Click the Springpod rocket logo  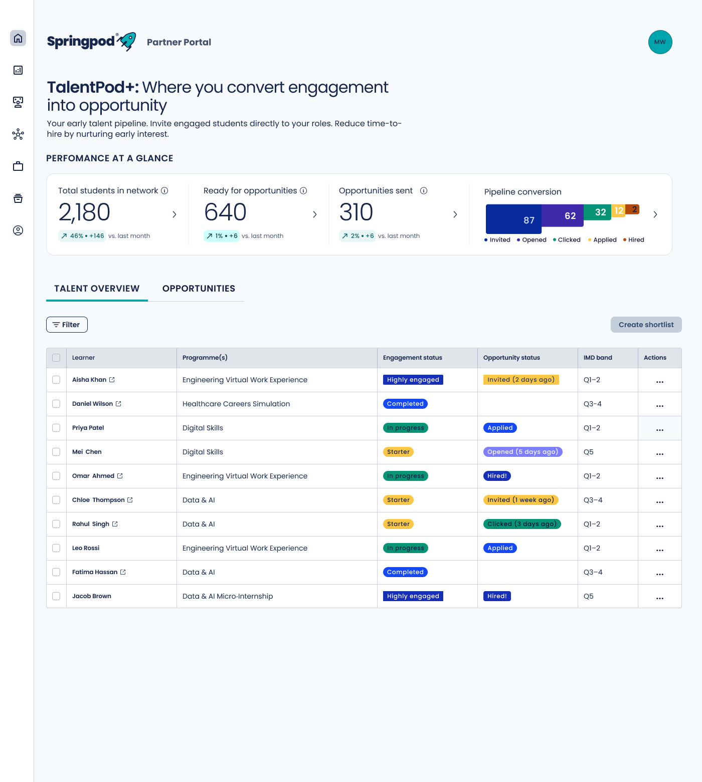(x=91, y=42)
